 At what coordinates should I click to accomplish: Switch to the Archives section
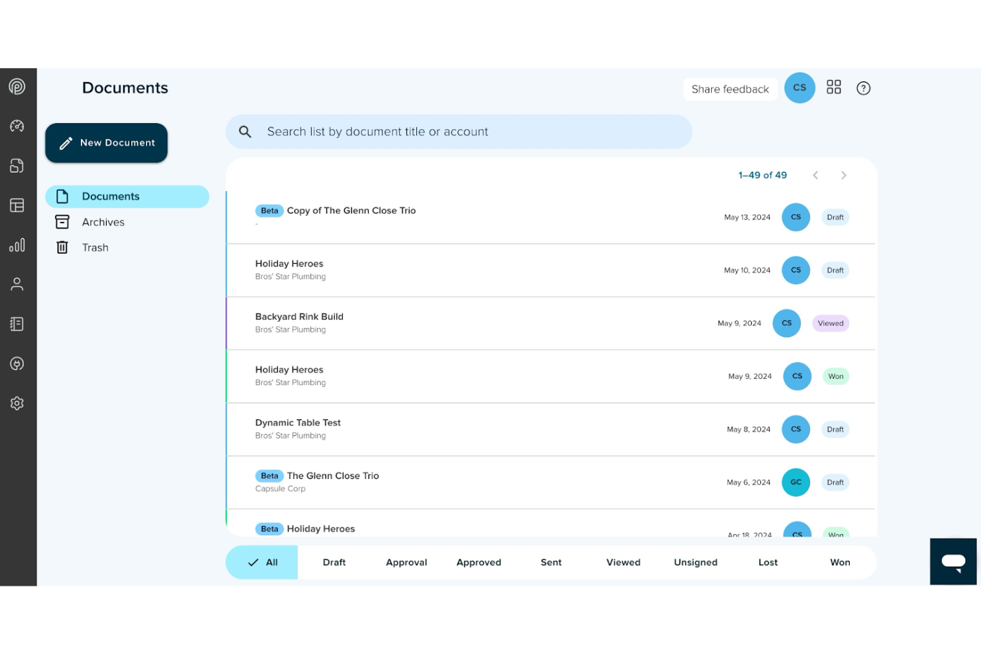point(103,222)
